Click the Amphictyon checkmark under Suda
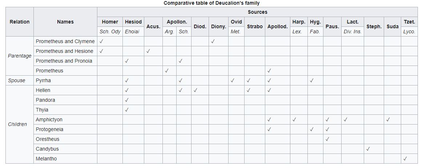Image resolution: width=423 pixels, height=168 pixels. pos(388,119)
